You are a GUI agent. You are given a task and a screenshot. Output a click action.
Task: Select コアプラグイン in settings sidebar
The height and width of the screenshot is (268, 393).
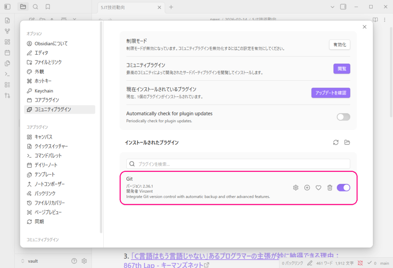click(x=47, y=100)
